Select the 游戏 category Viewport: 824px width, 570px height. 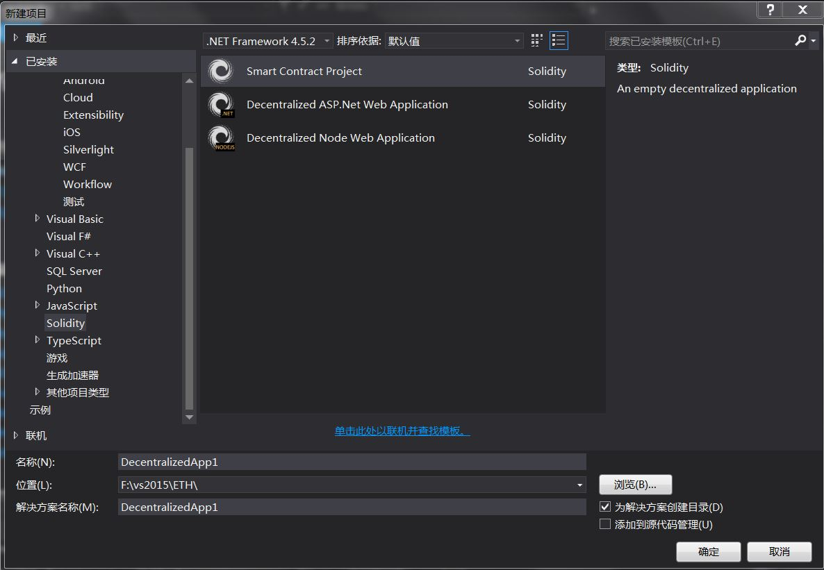pos(57,358)
